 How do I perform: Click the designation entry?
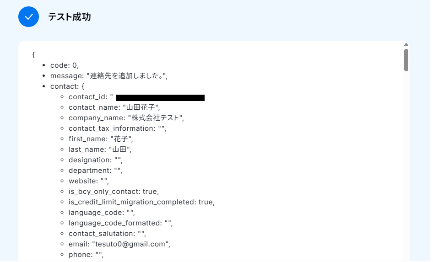[96, 160]
